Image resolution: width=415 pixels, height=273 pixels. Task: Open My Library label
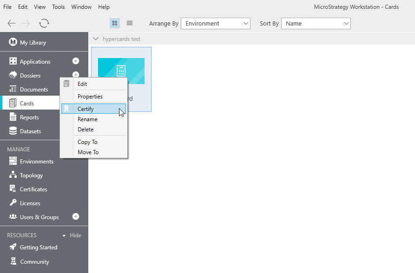point(33,43)
